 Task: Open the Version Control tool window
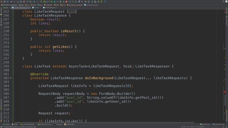pyautogui.click(x=45, y=124)
